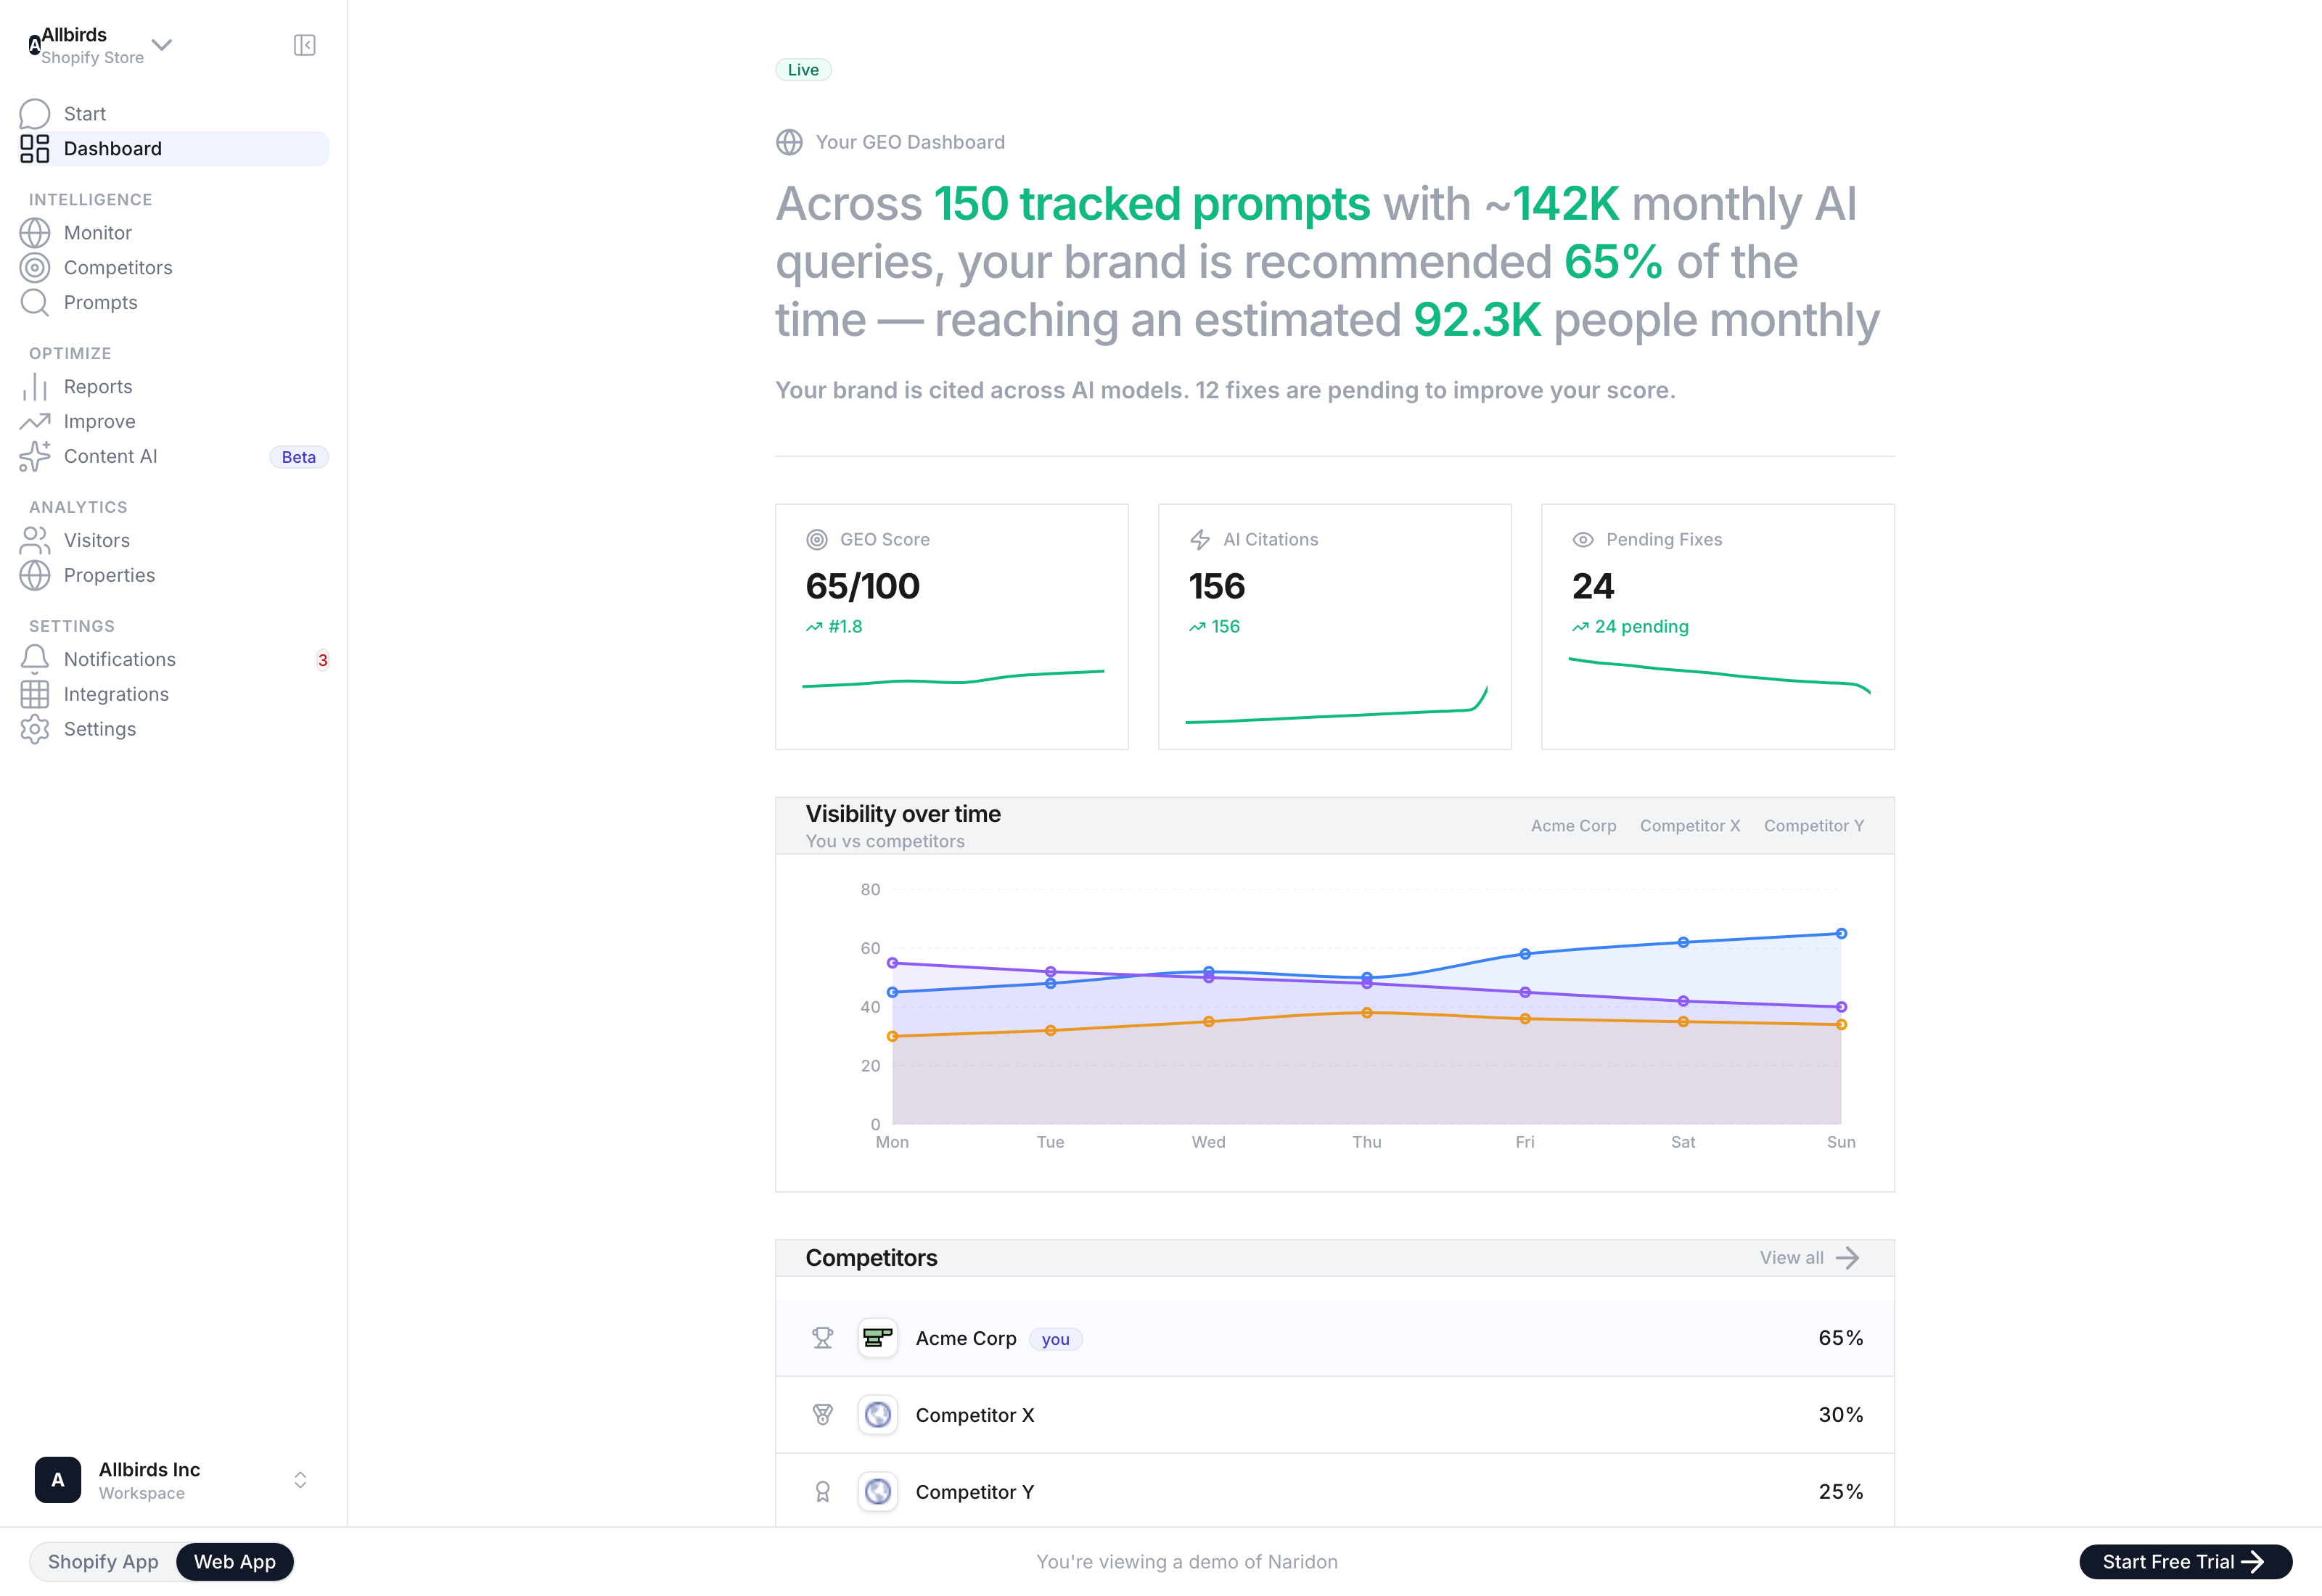Image resolution: width=2322 pixels, height=1596 pixels.
Task: Click the notifications count badge 3
Action: tap(323, 660)
